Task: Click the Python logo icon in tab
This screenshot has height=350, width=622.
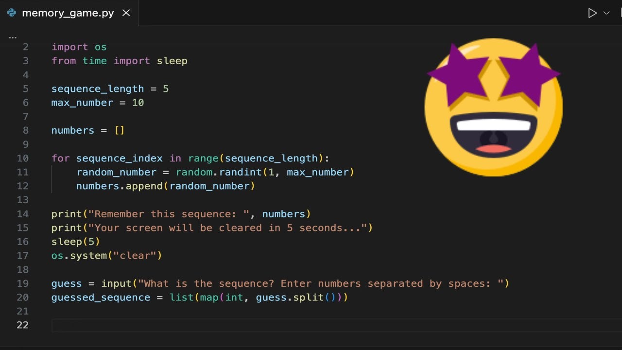Action: click(x=12, y=13)
